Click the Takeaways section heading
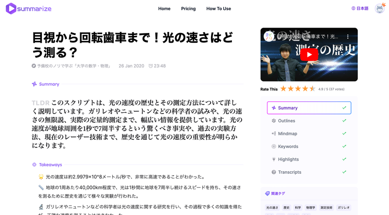 click(51, 165)
